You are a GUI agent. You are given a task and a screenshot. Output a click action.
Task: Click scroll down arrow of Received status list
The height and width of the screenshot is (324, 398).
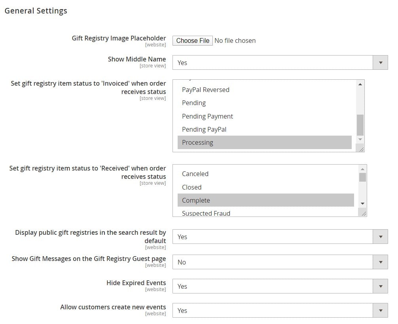pyautogui.click(x=362, y=203)
